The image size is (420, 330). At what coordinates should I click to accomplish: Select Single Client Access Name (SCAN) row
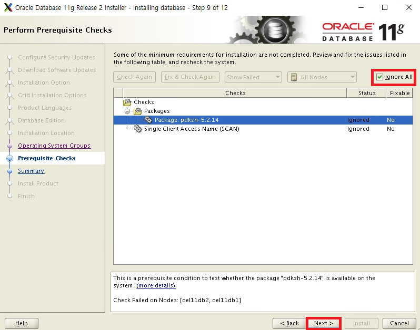click(263, 129)
